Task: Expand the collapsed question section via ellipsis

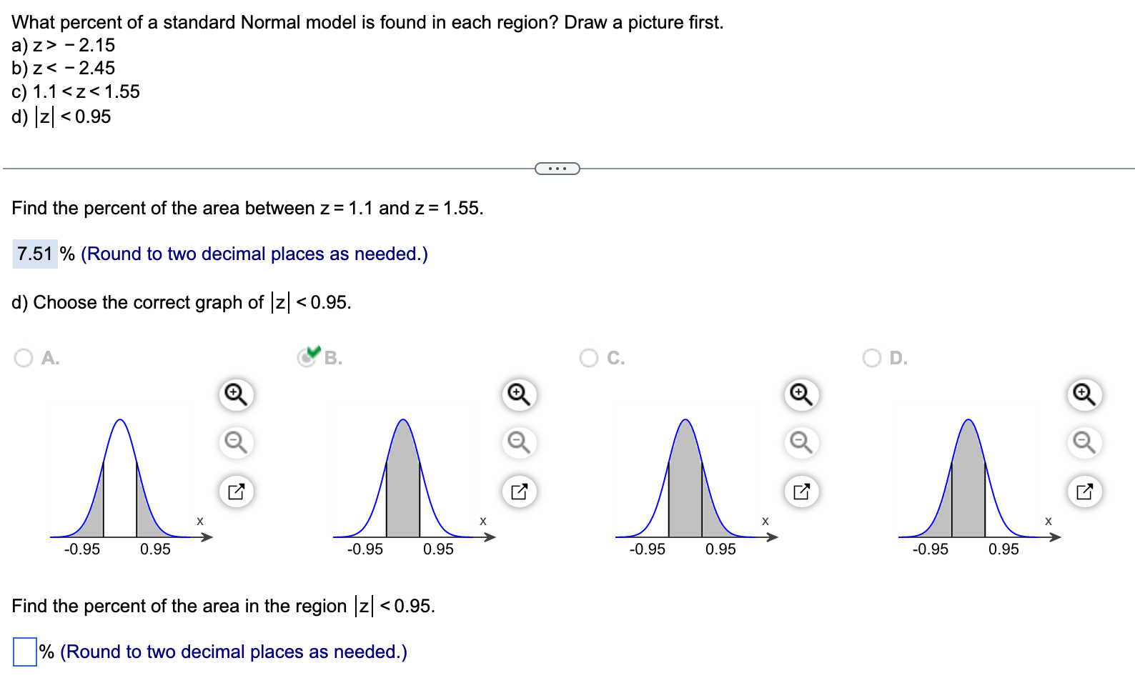Action: pyautogui.click(x=557, y=168)
